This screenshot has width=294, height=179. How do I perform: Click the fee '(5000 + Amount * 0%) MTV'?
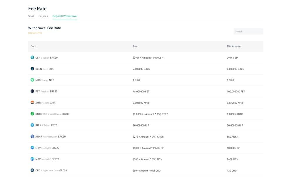point(148,148)
